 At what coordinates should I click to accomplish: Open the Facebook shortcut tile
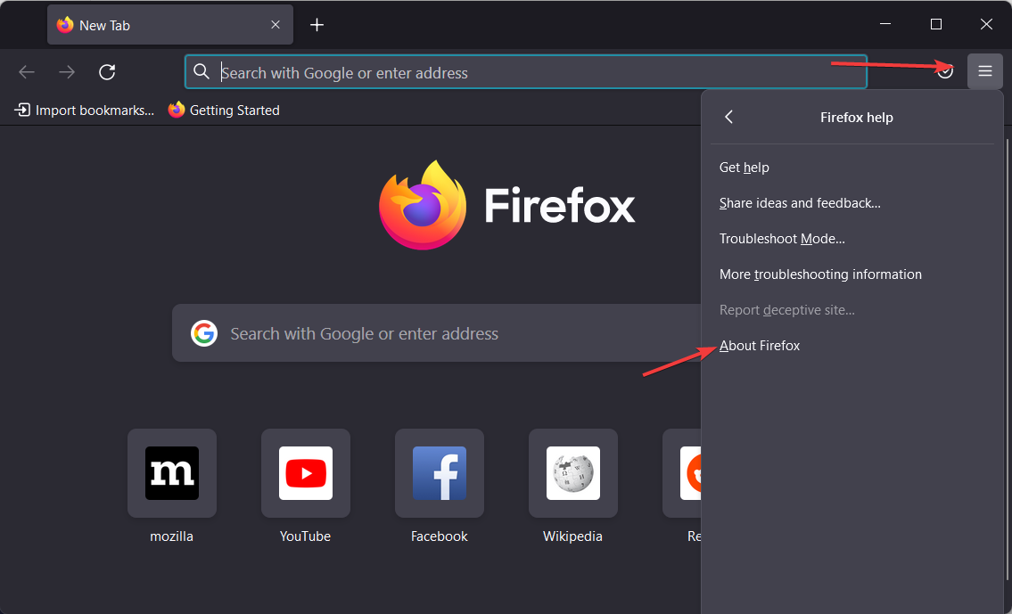440,473
